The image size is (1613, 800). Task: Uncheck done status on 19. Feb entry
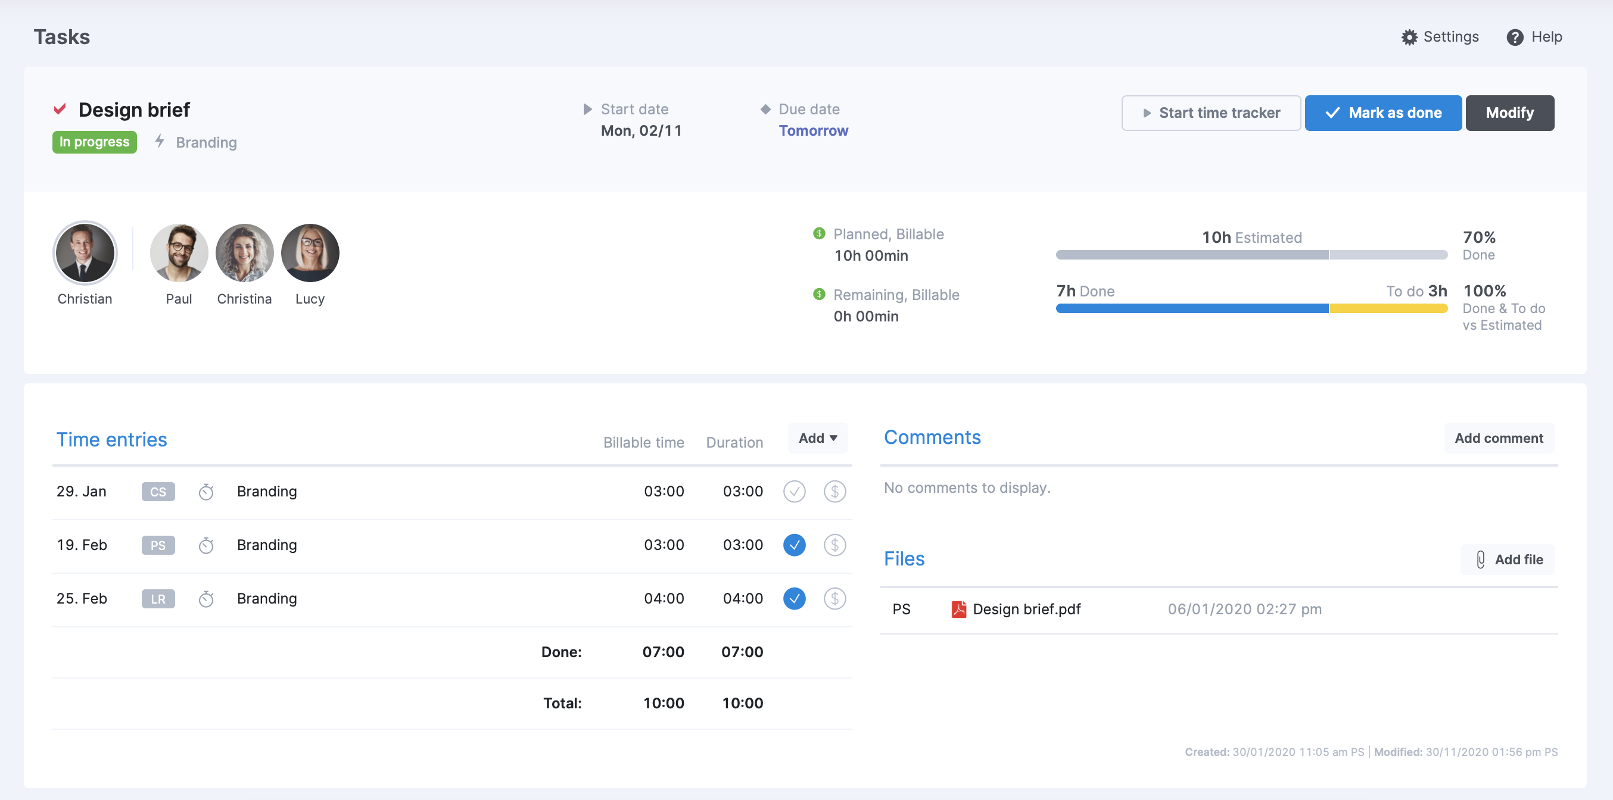coord(794,545)
